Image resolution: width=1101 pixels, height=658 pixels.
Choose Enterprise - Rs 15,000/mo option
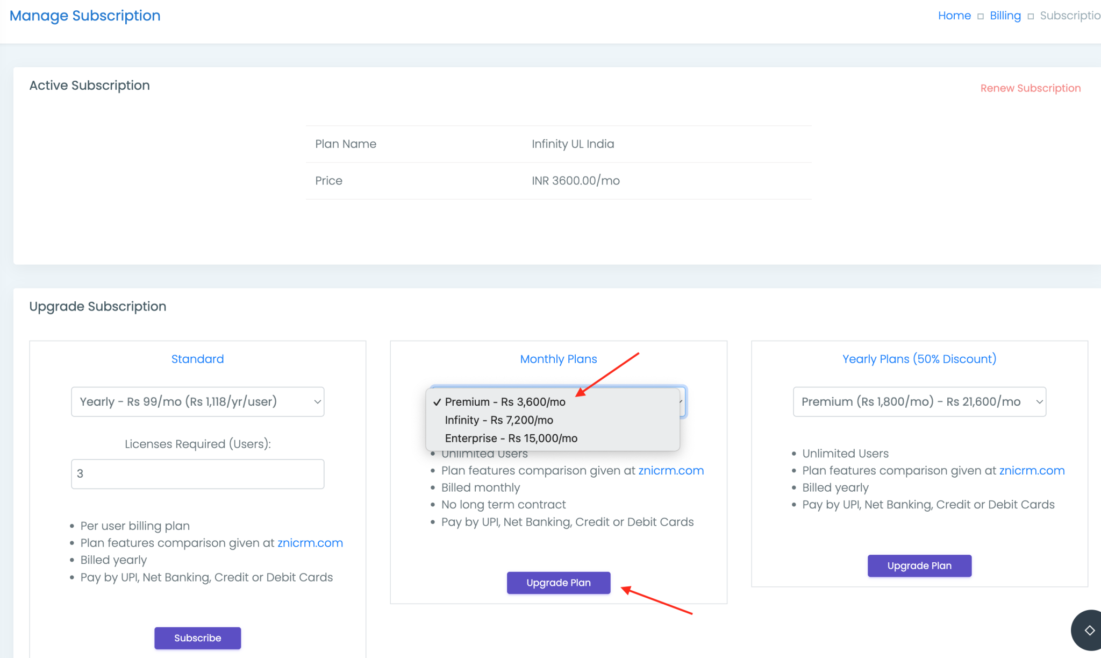coord(511,438)
